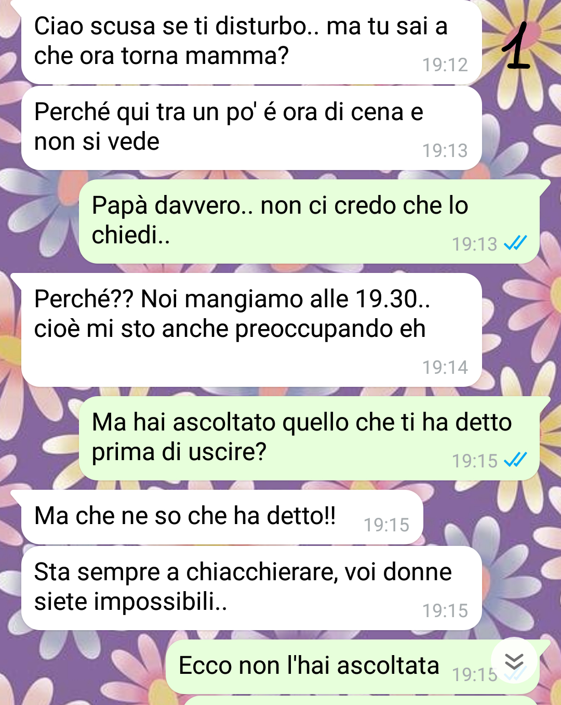Tap message 'Noi mangiamo alle 19.30'
561x705 pixels.
[251, 330]
